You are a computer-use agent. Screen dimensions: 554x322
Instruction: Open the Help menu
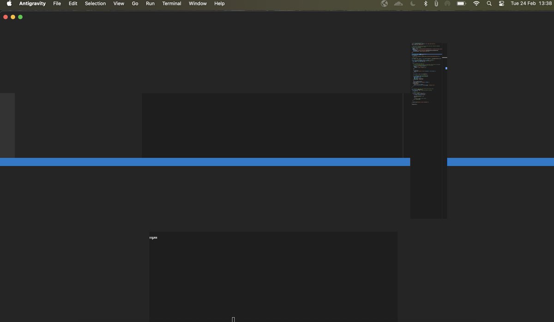click(219, 3)
